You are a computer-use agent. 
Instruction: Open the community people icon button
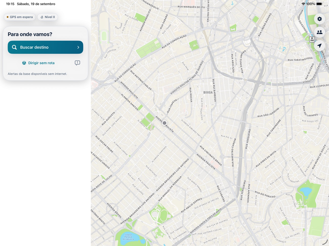coord(319,32)
